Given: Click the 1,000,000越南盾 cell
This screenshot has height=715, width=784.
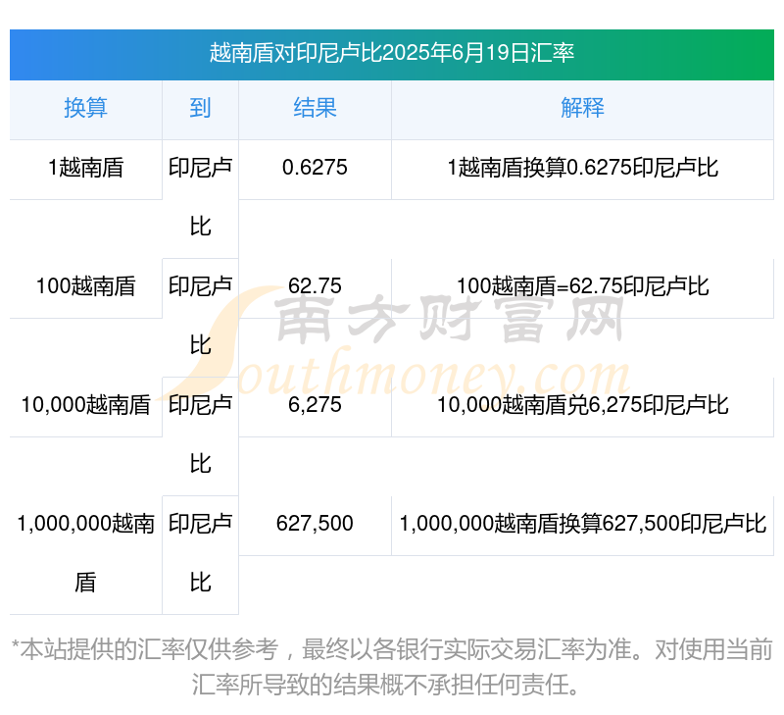Looking at the screenshot, I should (x=85, y=554).
